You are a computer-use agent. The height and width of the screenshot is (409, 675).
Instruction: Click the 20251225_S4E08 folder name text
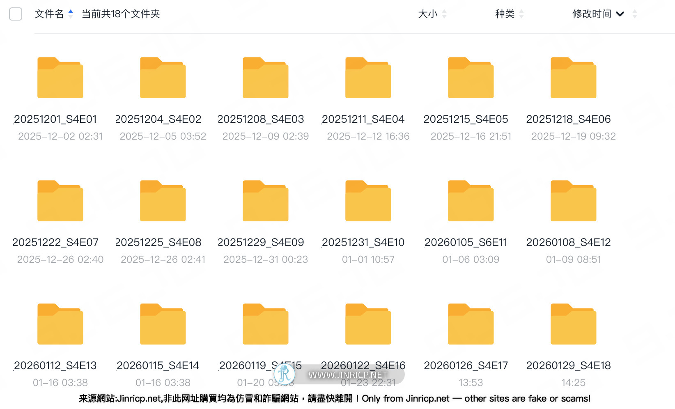click(x=158, y=242)
